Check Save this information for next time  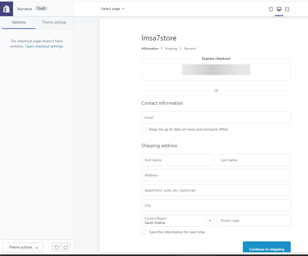click(x=144, y=232)
